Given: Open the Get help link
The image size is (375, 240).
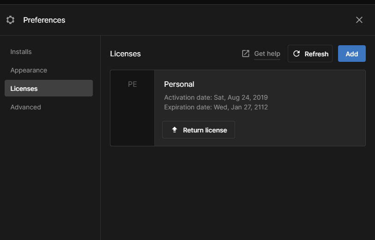Looking at the screenshot, I should point(267,54).
